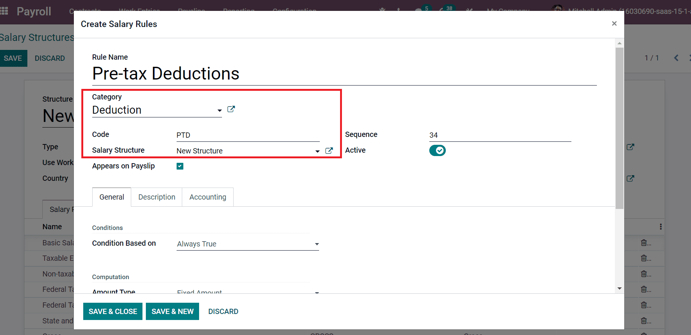Open Category external link icon
This screenshot has height=335, width=691.
tap(231, 109)
